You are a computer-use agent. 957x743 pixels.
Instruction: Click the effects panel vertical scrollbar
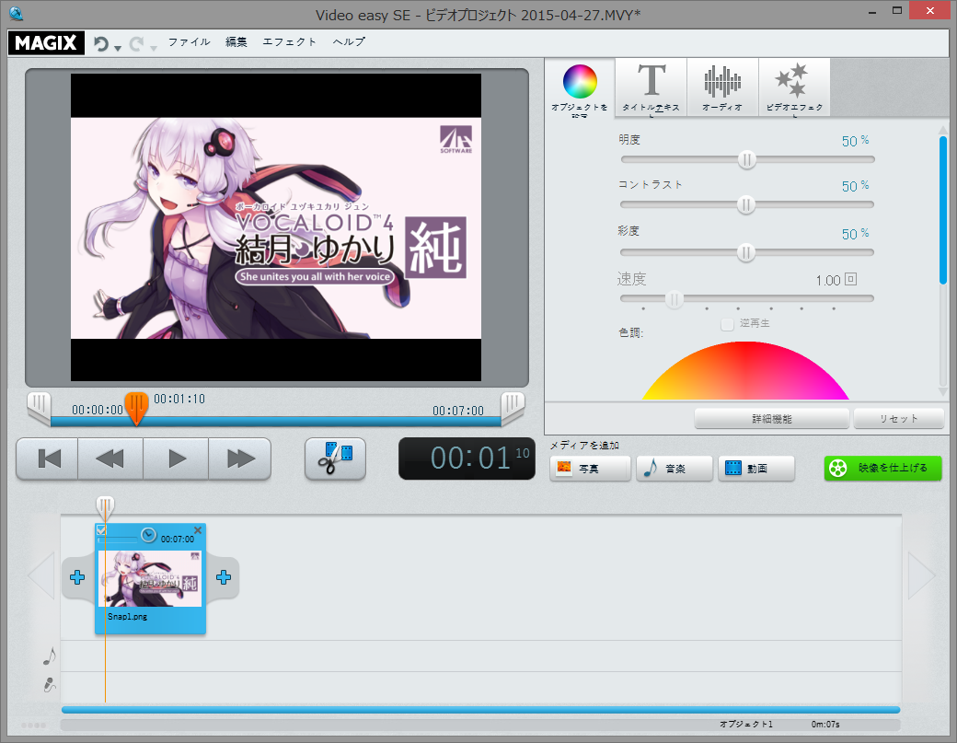(943, 210)
